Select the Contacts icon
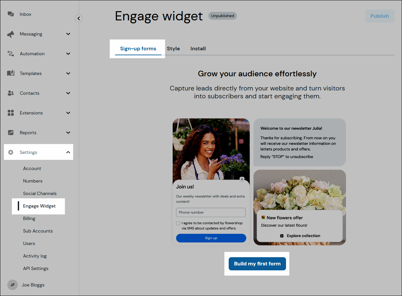Image resolution: width=402 pixels, height=296 pixels. (11, 93)
